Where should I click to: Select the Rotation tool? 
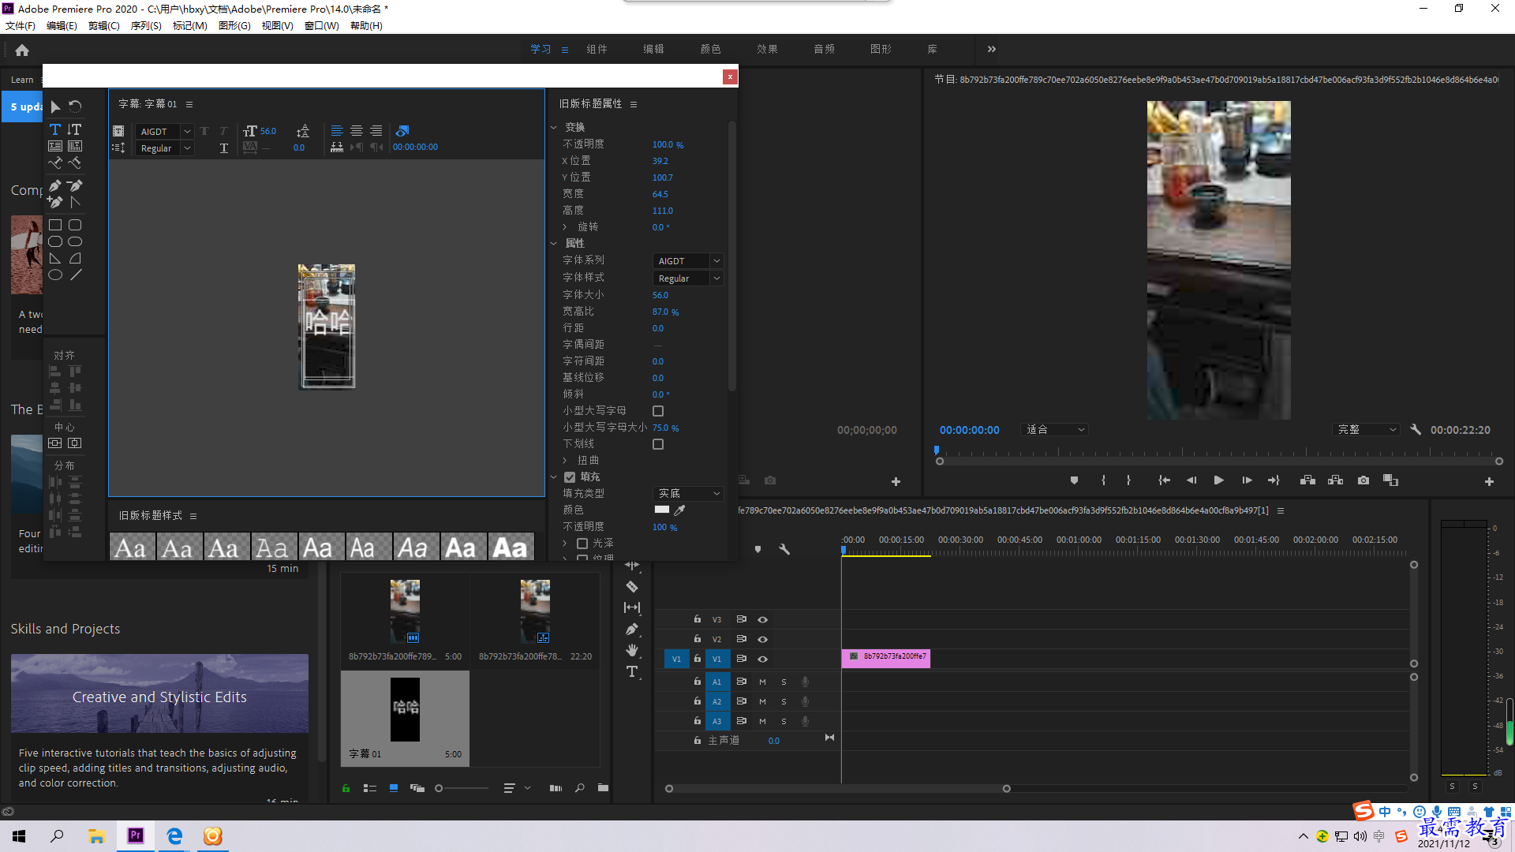tap(75, 106)
